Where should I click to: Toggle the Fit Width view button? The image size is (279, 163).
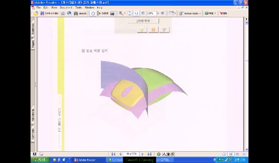(136, 13)
